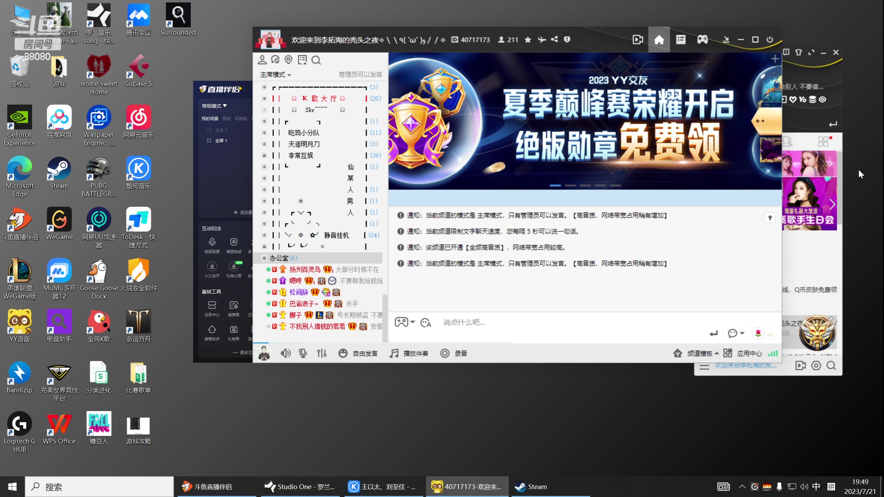Mute the microphone icon

pyautogui.click(x=303, y=353)
